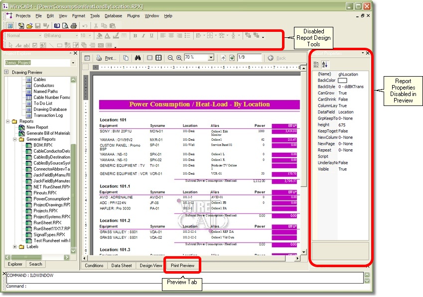Switch to single page view
The height and width of the screenshot is (297, 423).
pos(150,58)
